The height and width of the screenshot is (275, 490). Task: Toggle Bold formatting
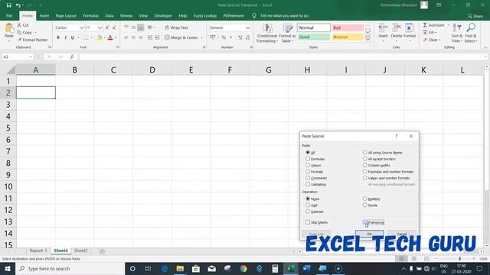point(58,37)
